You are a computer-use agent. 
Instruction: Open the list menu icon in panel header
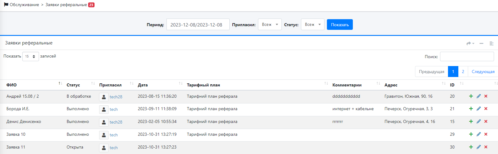pos(491,44)
